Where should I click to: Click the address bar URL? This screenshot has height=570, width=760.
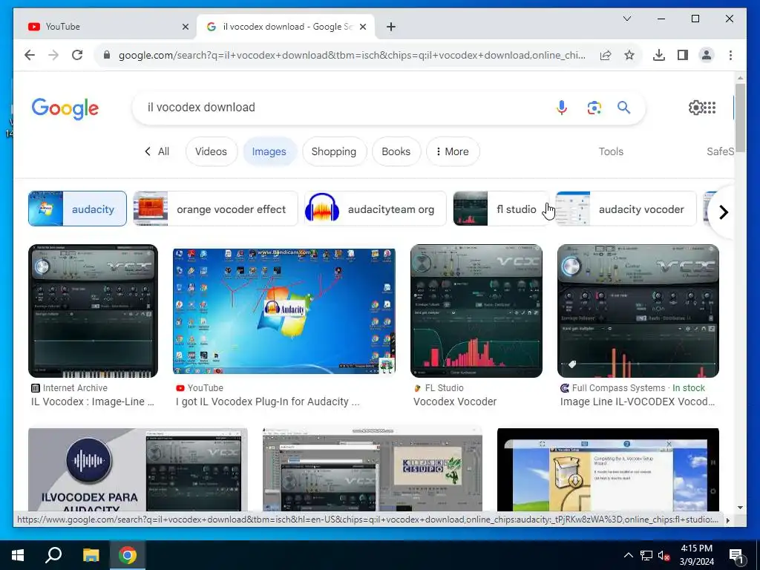352,55
